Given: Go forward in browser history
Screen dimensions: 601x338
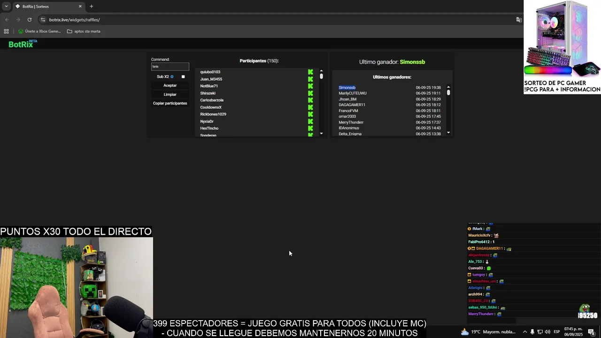Looking at the screenshot, I should click(18, 20).
